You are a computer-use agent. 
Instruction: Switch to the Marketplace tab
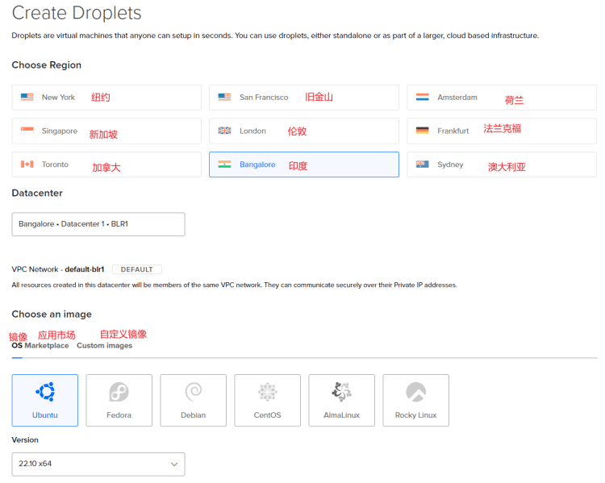tap(47, 345)
